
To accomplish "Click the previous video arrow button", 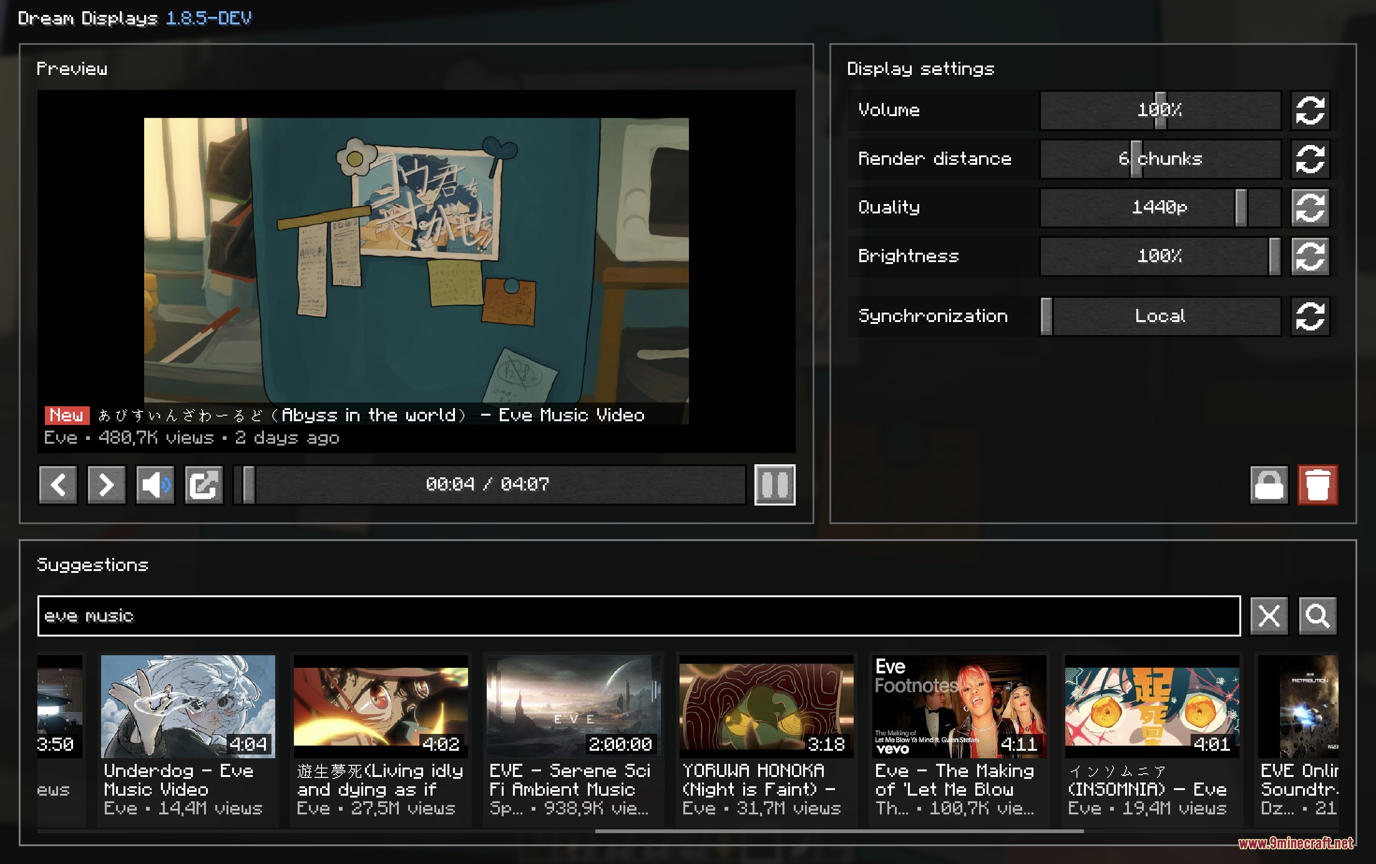I will coord(58,485).
